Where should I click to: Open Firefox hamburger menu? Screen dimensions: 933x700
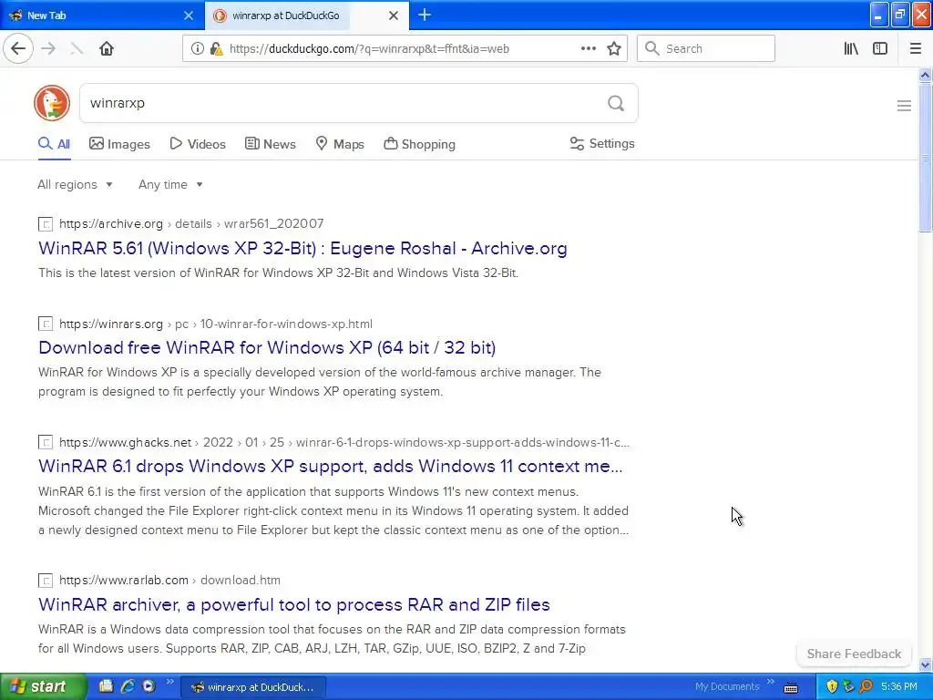[x=915, y=49]
